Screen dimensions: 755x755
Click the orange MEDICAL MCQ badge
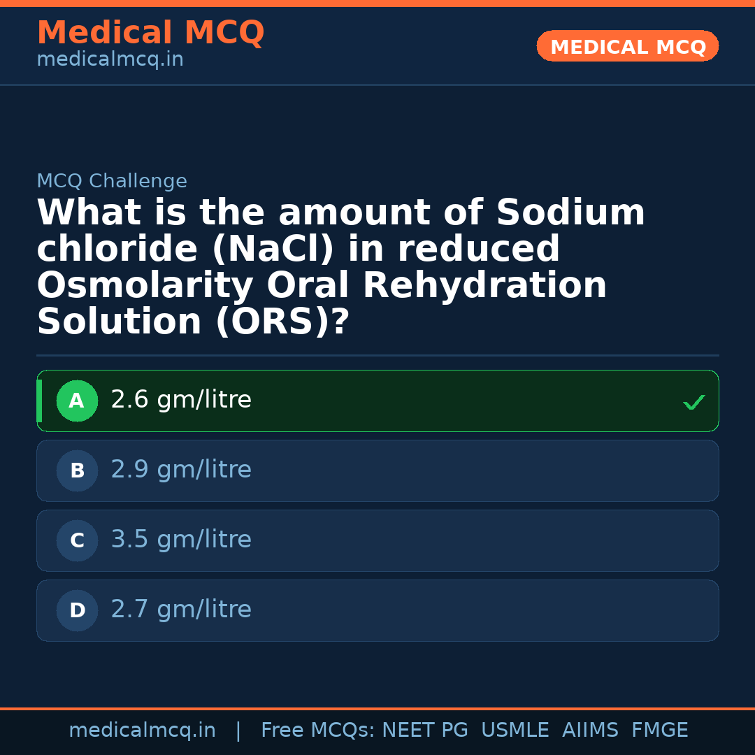click(x=628, y=47)
